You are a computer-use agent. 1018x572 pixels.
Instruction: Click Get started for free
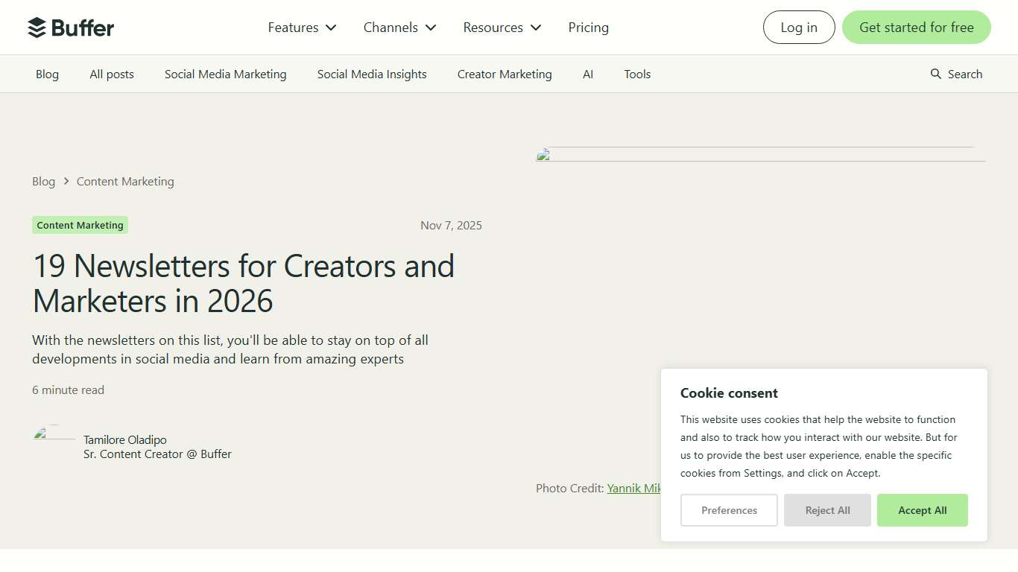[x=916, y=27]
